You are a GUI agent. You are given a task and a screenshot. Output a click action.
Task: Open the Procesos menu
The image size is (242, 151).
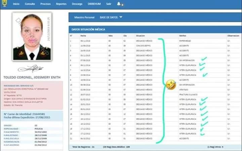point(45,4)
